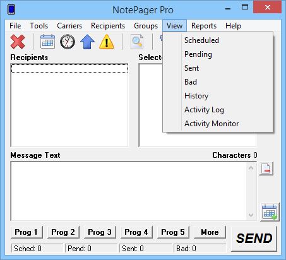The height and width of the screenshot is (260, 286).
Task: Open the Tools menu
Action: pyautogui.click(x=39, y=26)
